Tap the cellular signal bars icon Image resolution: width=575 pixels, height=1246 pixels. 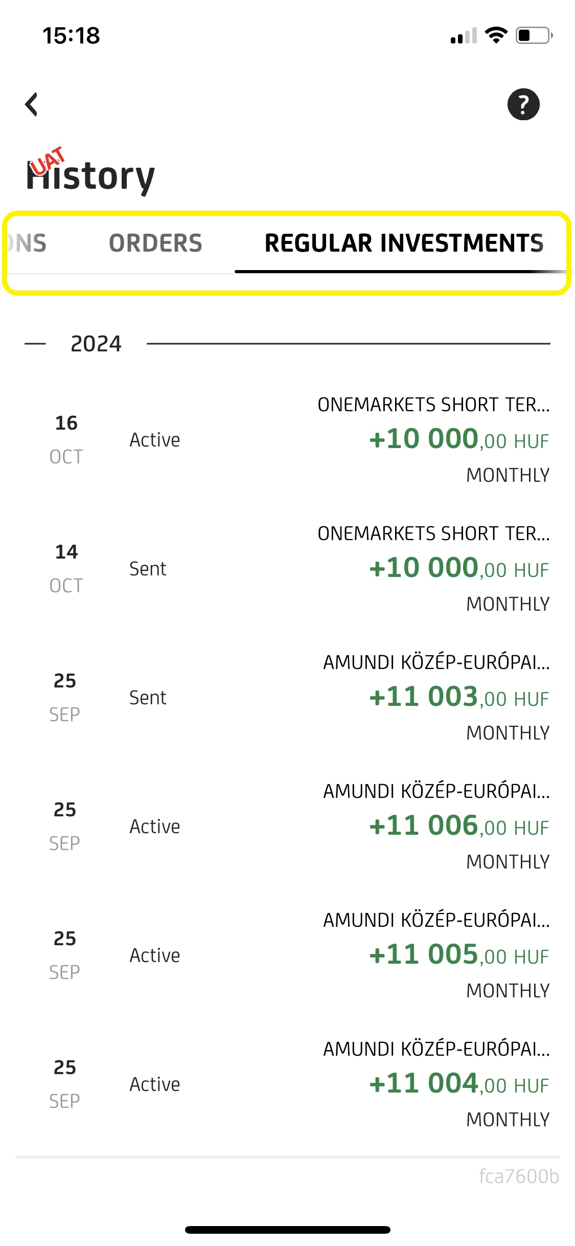[x=464, y=36]
